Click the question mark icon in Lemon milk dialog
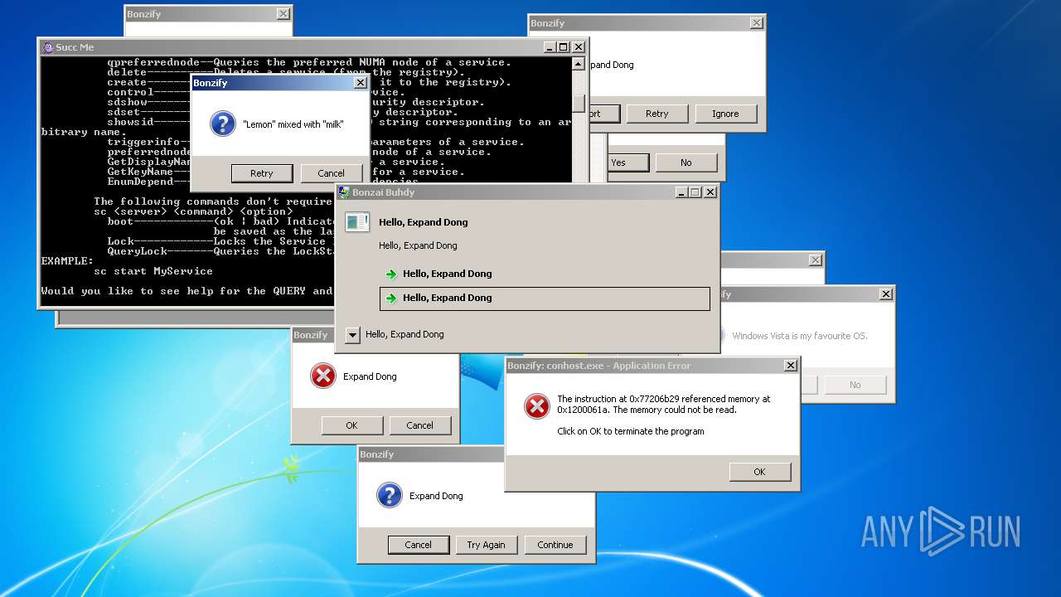This screenshot has height=597, width=1061. tap(223, 124)
